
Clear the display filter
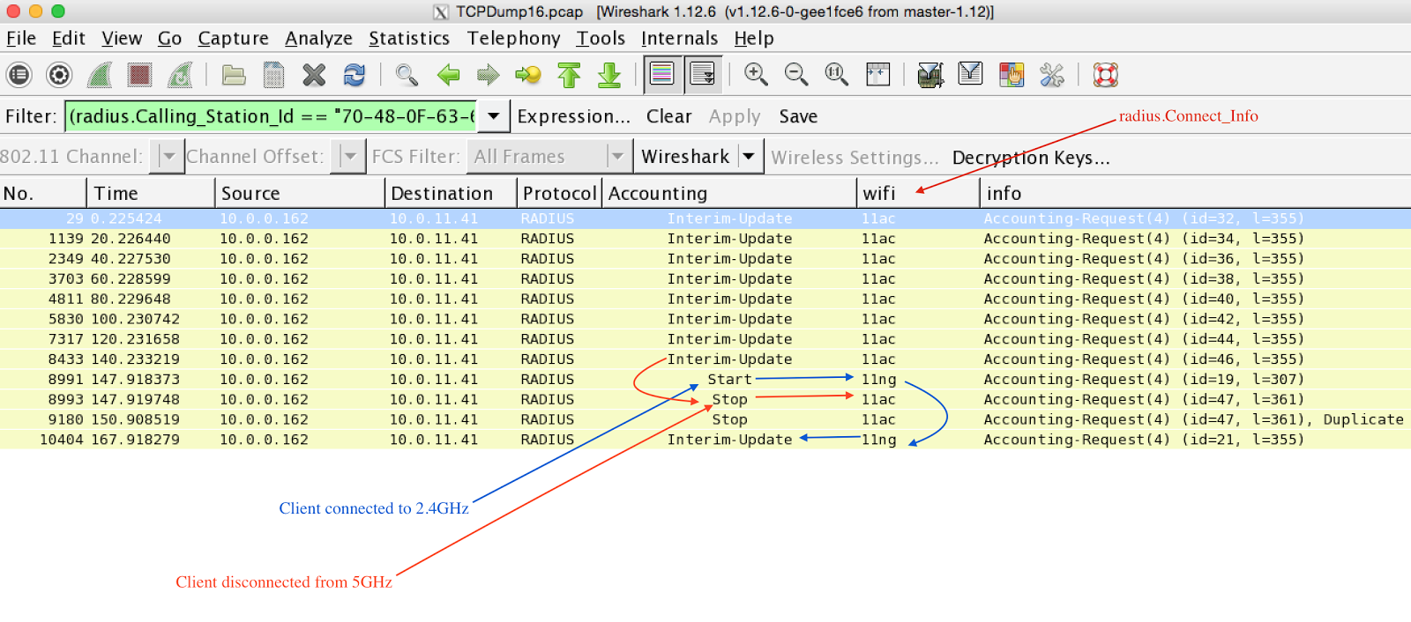668,116
